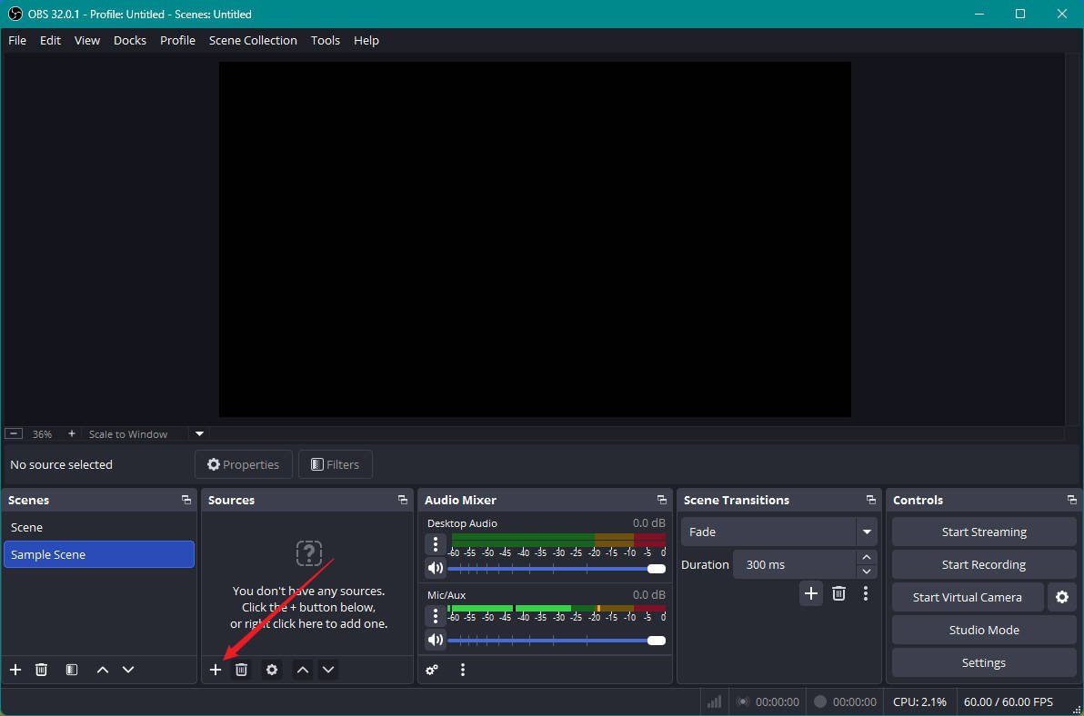Viewport: 1084px width, 716px height.
Task: Move scene up in Scenes list
Action: (103, 670)
